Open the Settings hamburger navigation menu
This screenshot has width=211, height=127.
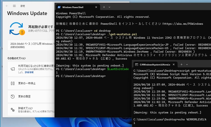[x=14, y=6]
